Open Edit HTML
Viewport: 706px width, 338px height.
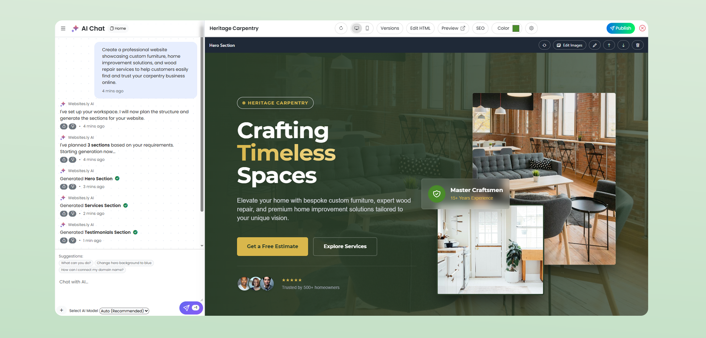pos(420,28)
